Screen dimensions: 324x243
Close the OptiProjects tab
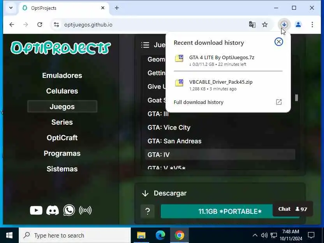pos(103,8)
